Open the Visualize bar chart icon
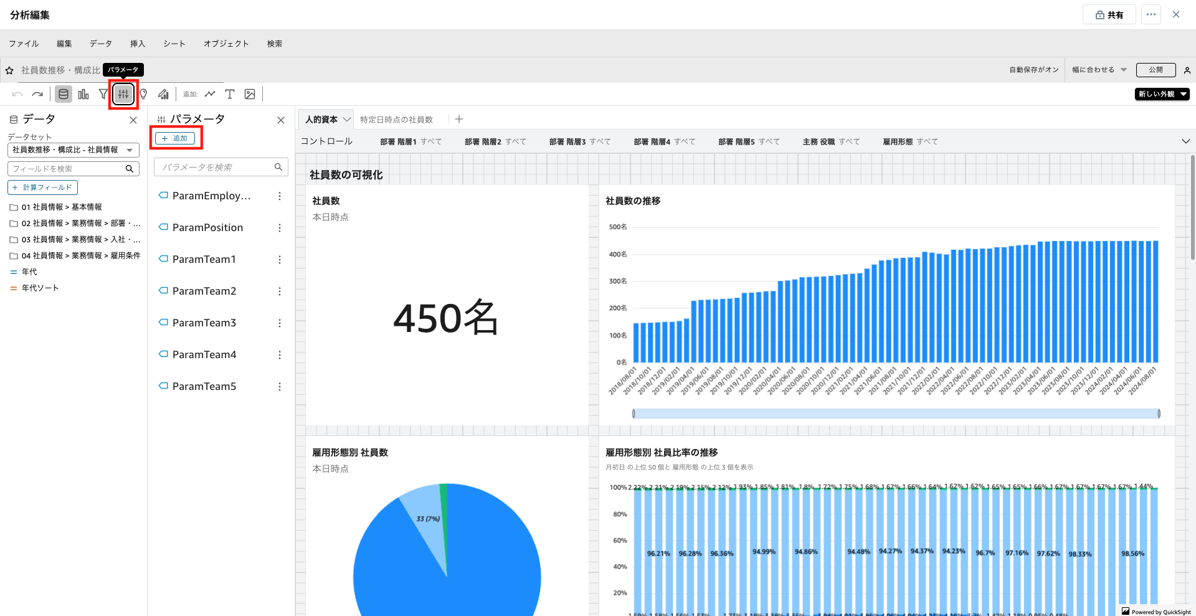The height and width of the screenshot is (616, 1196). tap(83, 94)
